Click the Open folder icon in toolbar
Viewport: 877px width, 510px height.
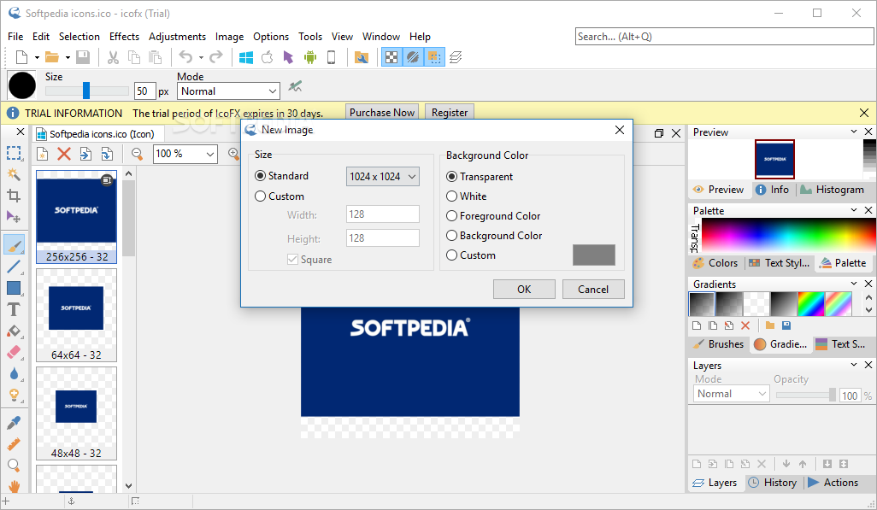click(52, 57)
